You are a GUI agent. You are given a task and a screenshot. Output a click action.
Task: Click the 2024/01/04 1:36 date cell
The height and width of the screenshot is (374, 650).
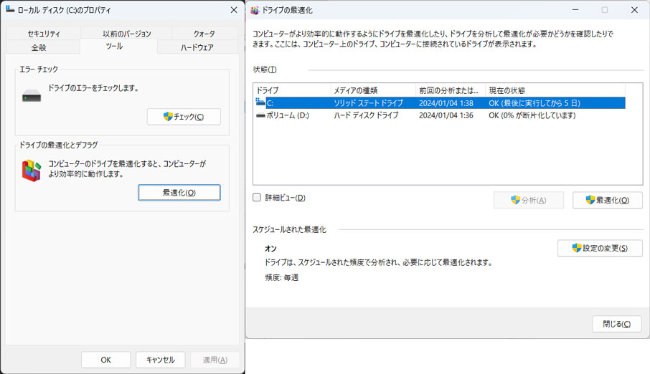(446, 115)
